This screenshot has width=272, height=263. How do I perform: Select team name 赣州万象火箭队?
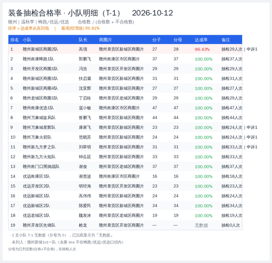point(37,137)
